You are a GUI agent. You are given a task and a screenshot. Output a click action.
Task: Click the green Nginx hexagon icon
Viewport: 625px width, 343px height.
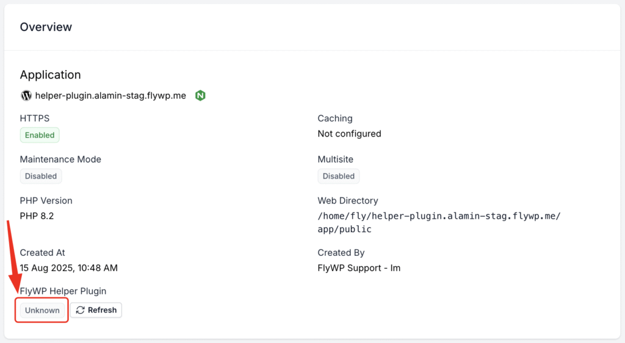(200, 96)
